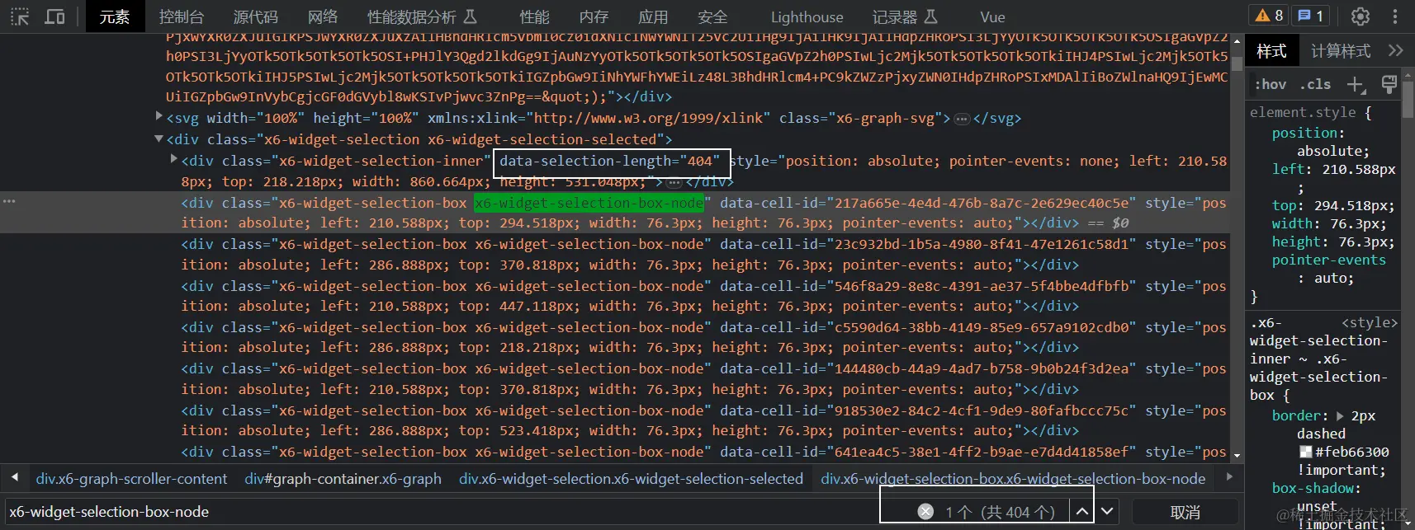Open the Lighthouse tab
Viewport: 1415px width, 530px height.
[x=807, y=16]
